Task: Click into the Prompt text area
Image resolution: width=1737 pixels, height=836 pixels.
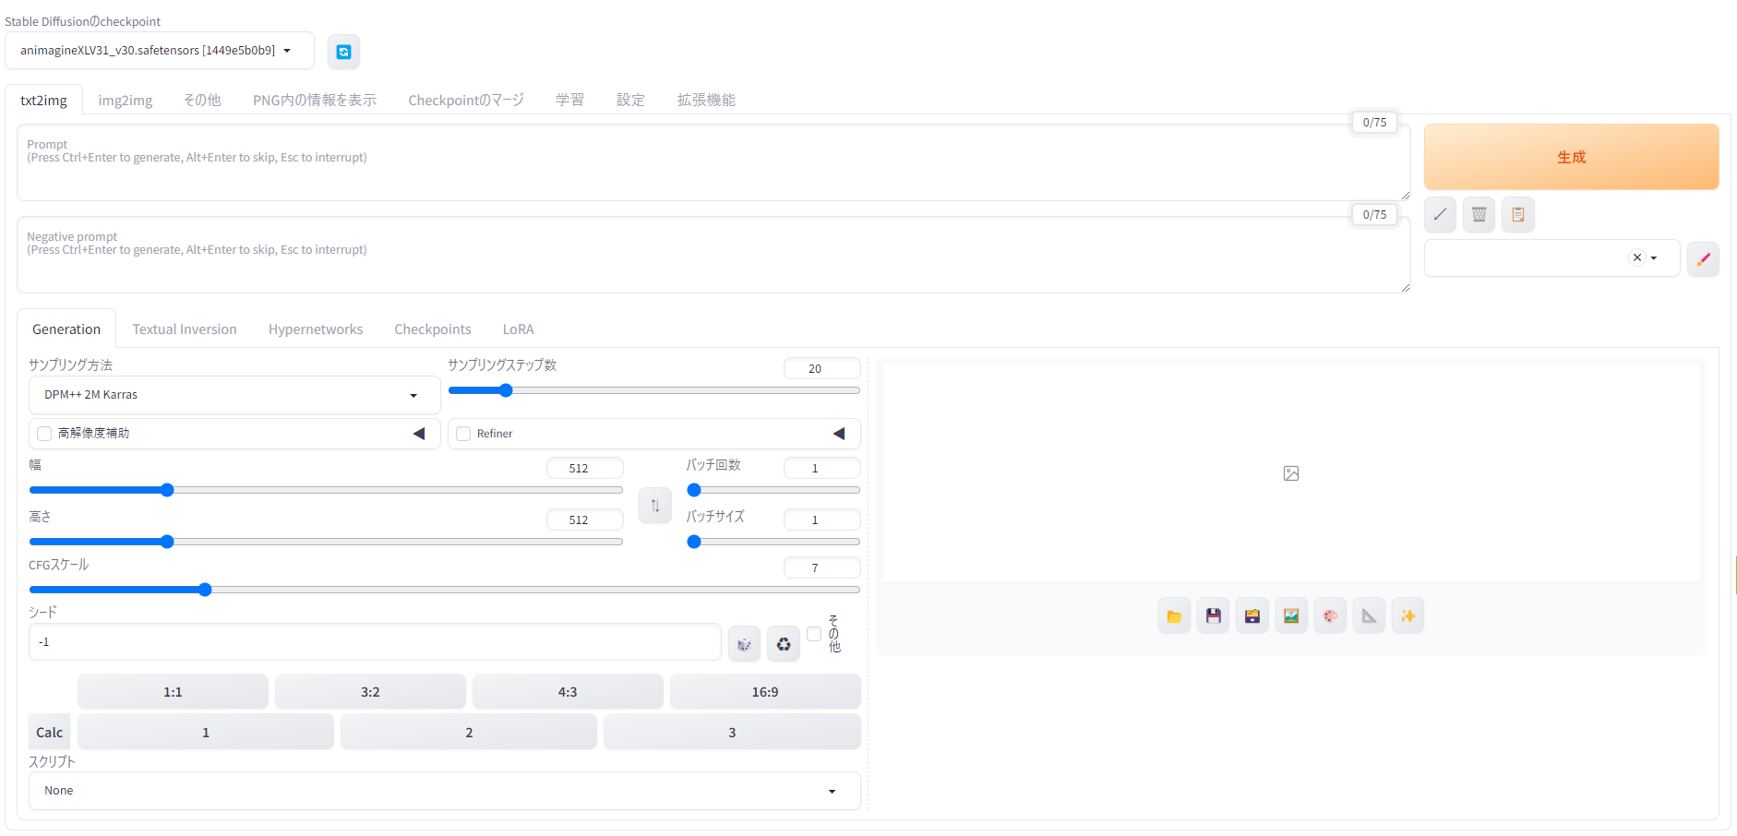Action: [713, 163]
